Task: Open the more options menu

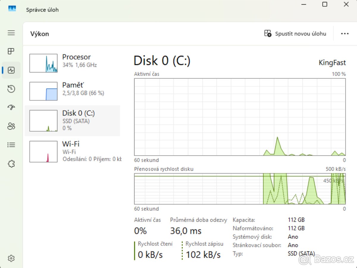Action: 345,33
